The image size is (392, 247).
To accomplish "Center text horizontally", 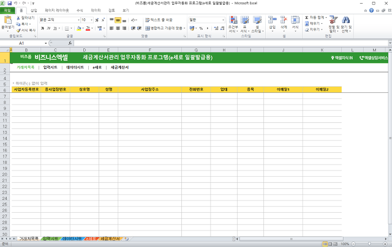I will pyautogui.click(x=118, y=29).
